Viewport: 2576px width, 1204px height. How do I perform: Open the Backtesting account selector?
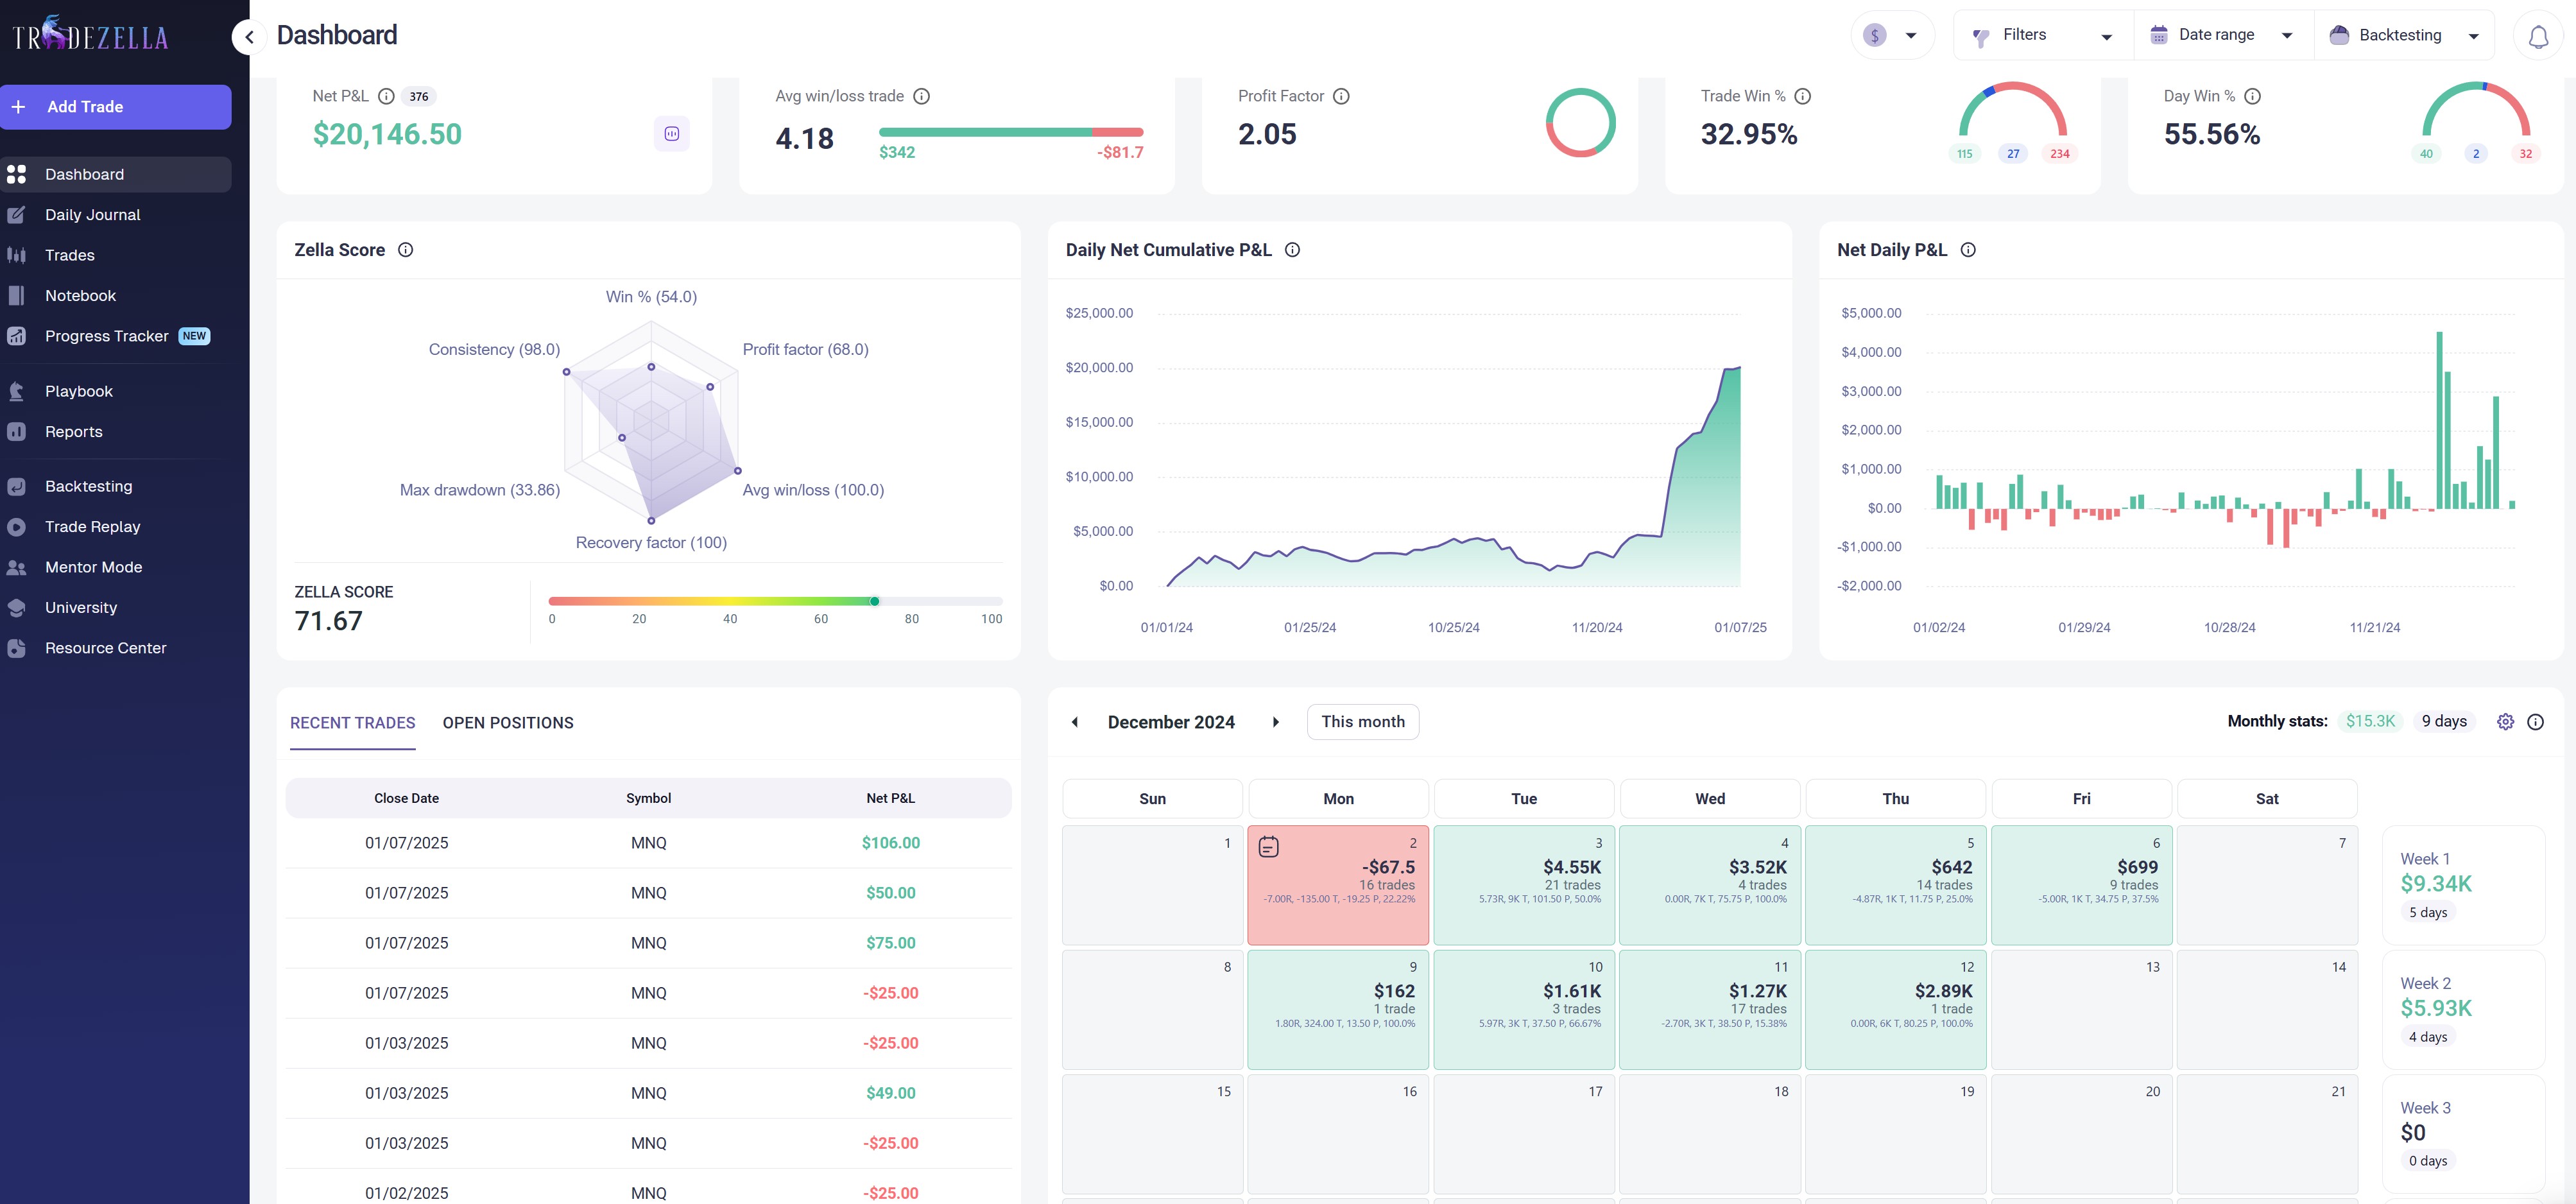(x=2402, y=36)
